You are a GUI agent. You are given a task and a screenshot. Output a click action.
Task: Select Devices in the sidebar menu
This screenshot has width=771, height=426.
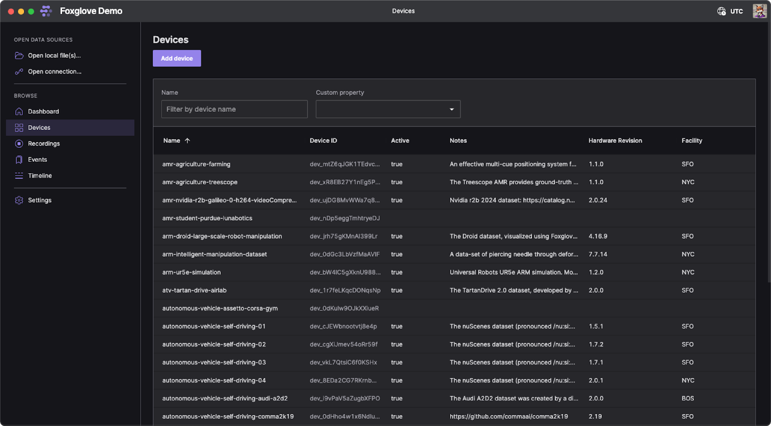(x=39, y=128)
